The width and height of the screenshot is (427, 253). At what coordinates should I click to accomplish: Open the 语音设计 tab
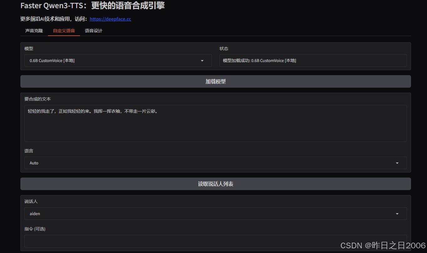[x=93, y=31]
